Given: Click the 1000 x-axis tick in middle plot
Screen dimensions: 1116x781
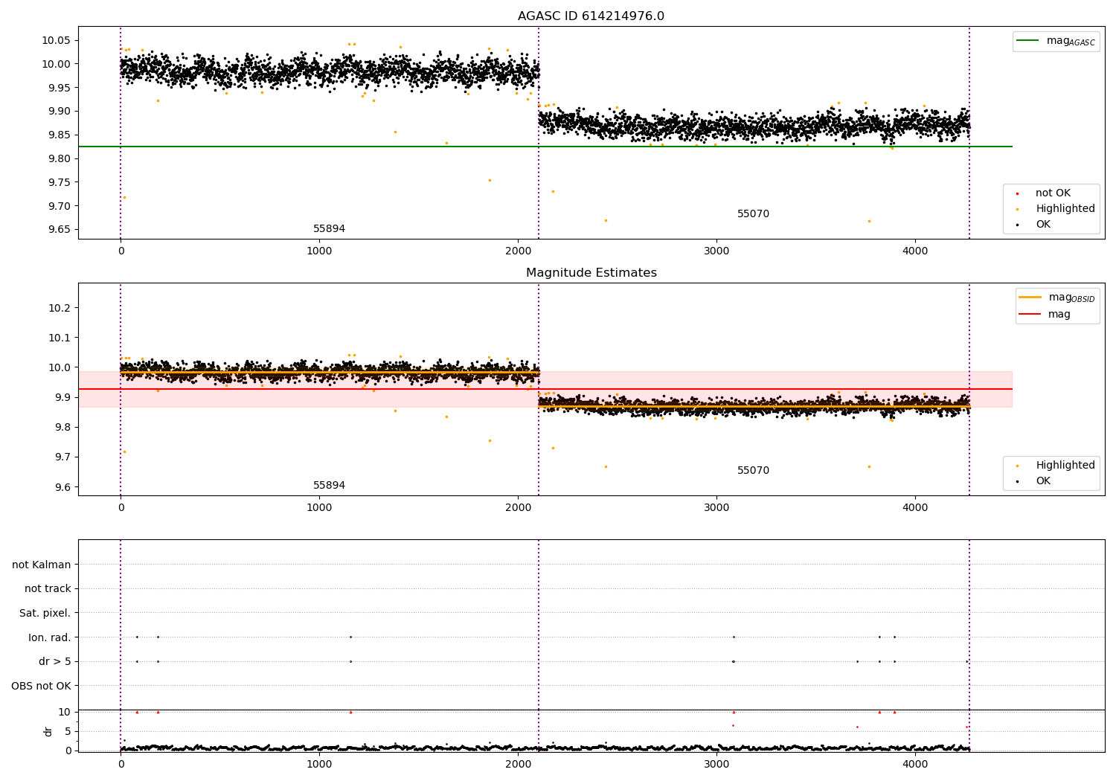Looking at the screenshot, I should [319, 507].
